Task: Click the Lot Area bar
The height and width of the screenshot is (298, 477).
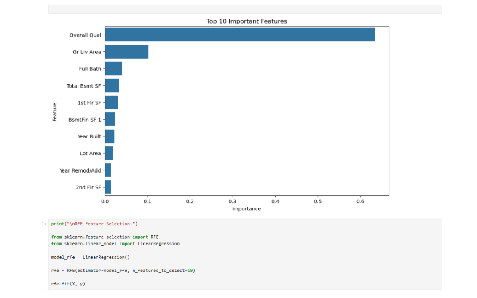Action: coord(109,153)
